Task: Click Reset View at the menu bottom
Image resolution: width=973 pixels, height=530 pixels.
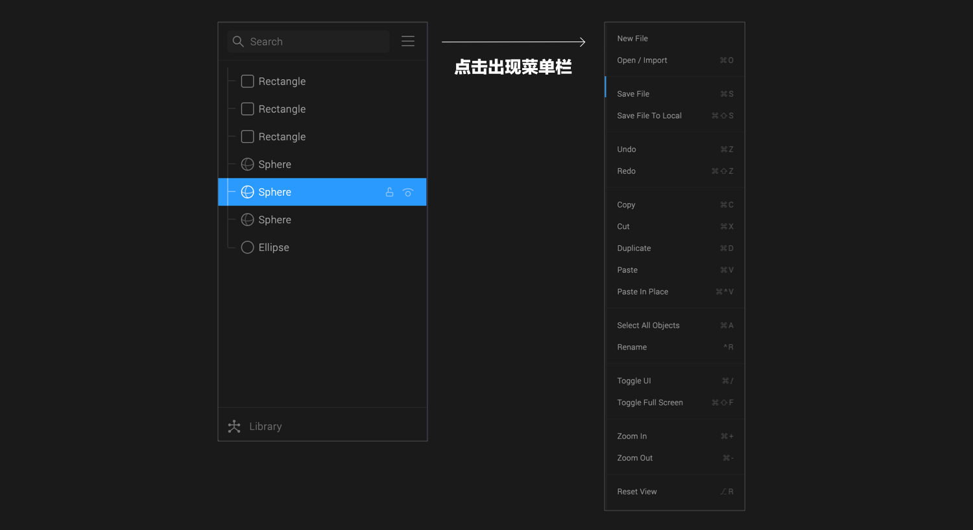Action: tap(636, 491)
